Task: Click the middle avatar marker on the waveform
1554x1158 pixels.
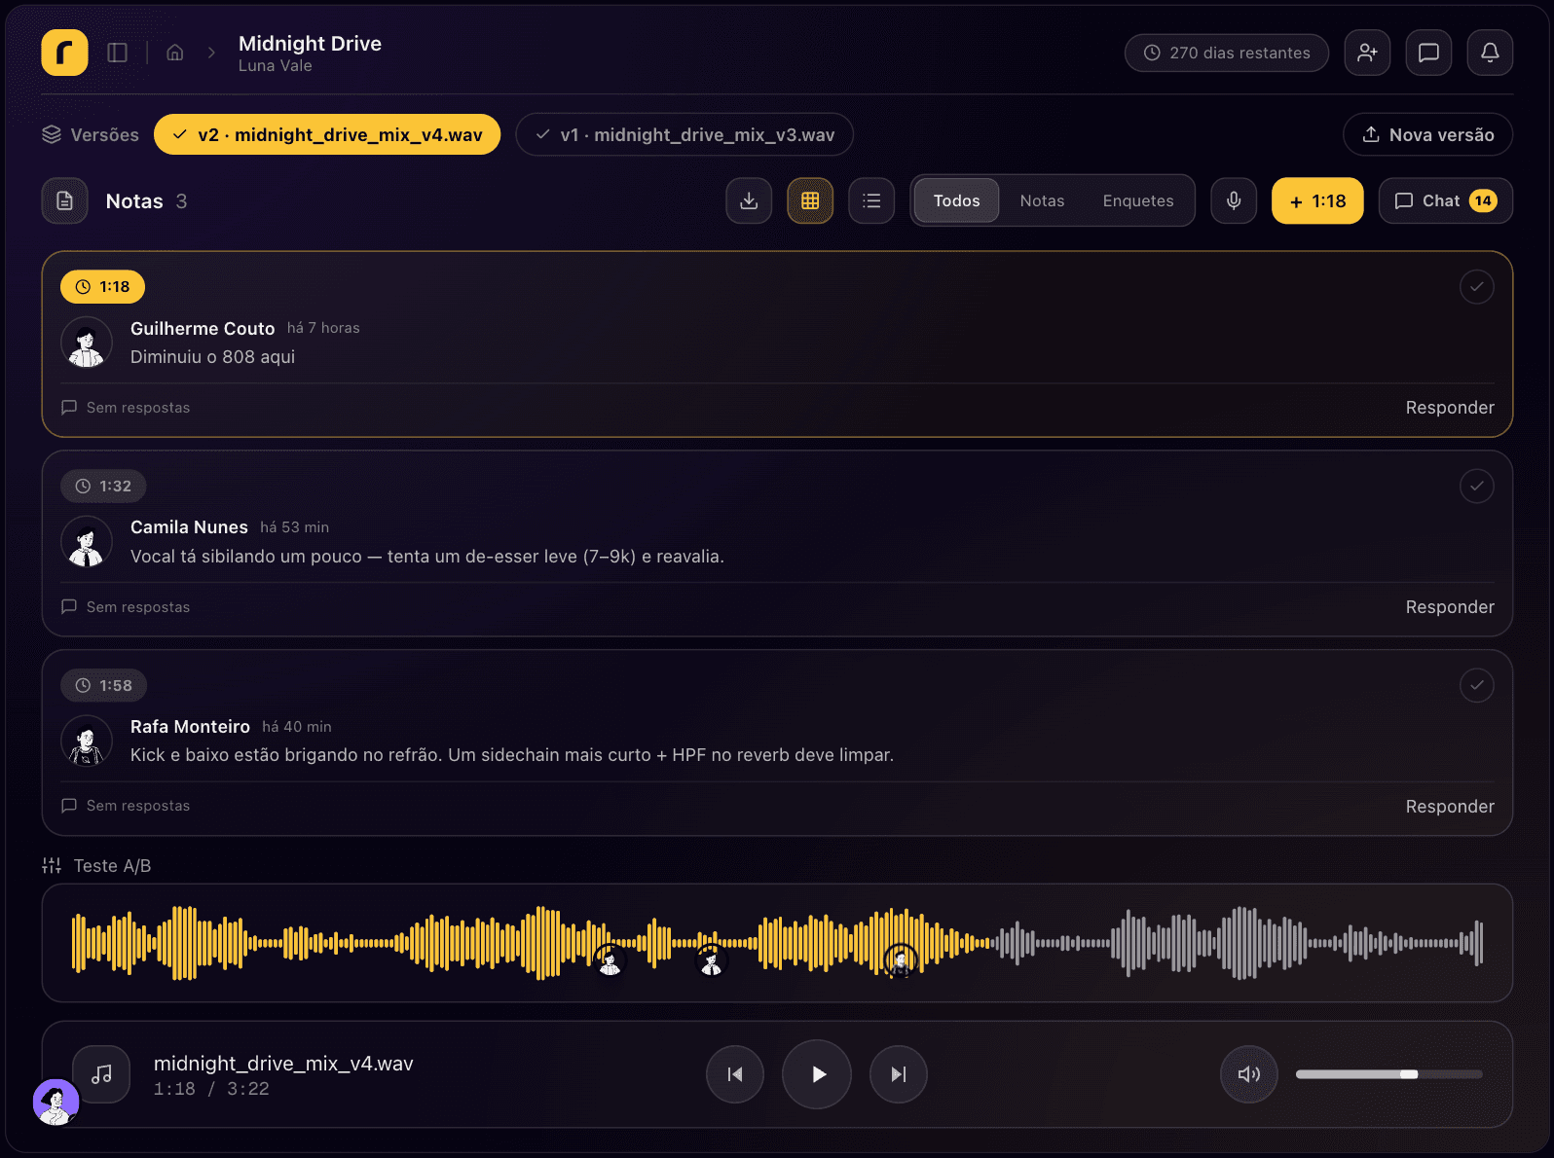Action: pos(711,961)
